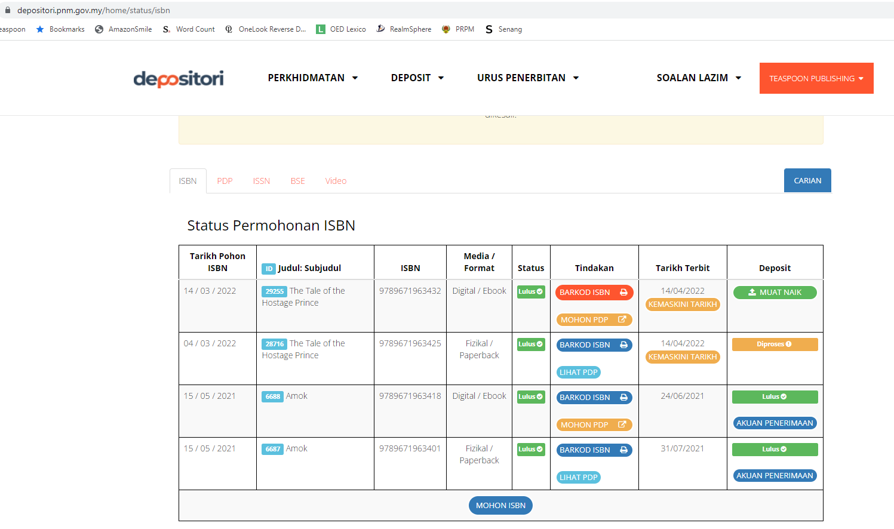894x529 pixels.
Task: Open OneLook Reverse Dictionary bookmark icon
Action: 229,29
